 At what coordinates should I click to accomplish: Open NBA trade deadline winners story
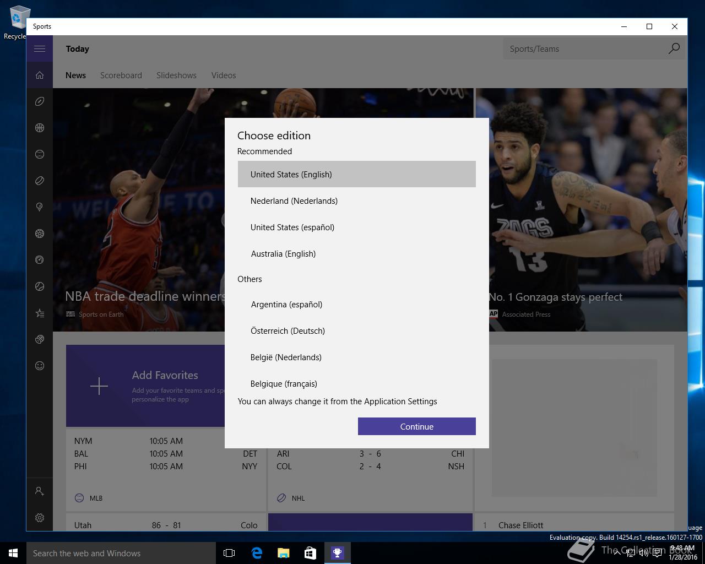[145, 296]
